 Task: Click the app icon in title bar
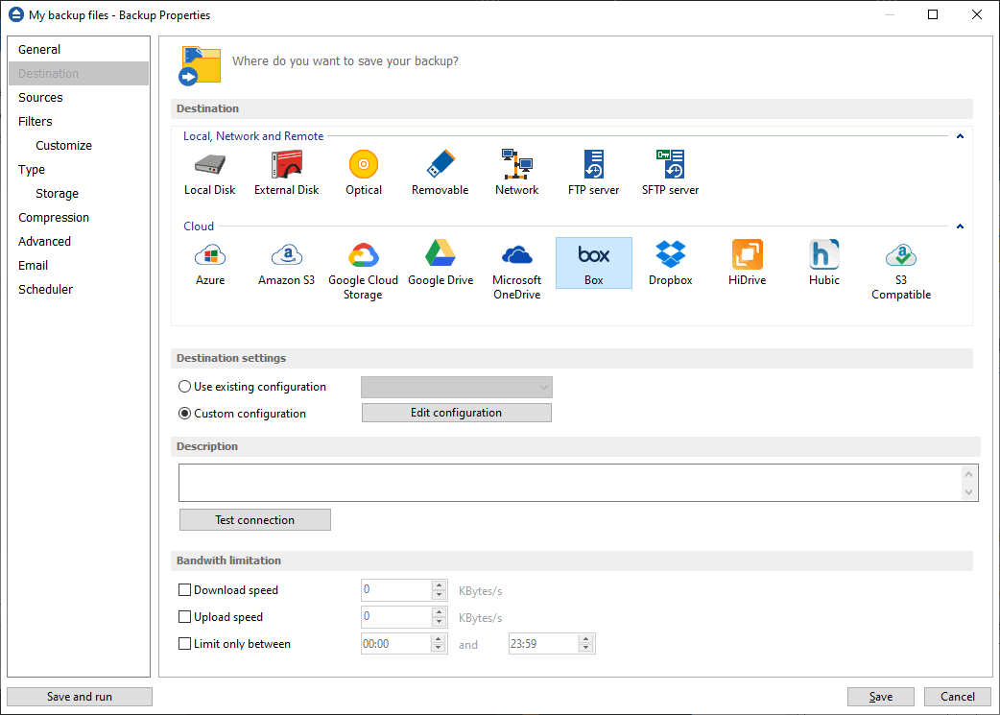point(16,14)
